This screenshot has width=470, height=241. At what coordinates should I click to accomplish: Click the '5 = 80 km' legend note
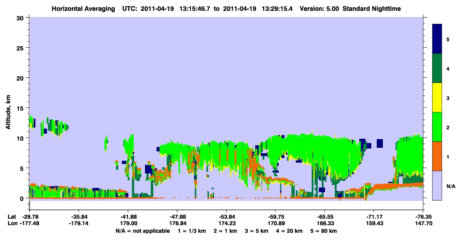point(324,231)
